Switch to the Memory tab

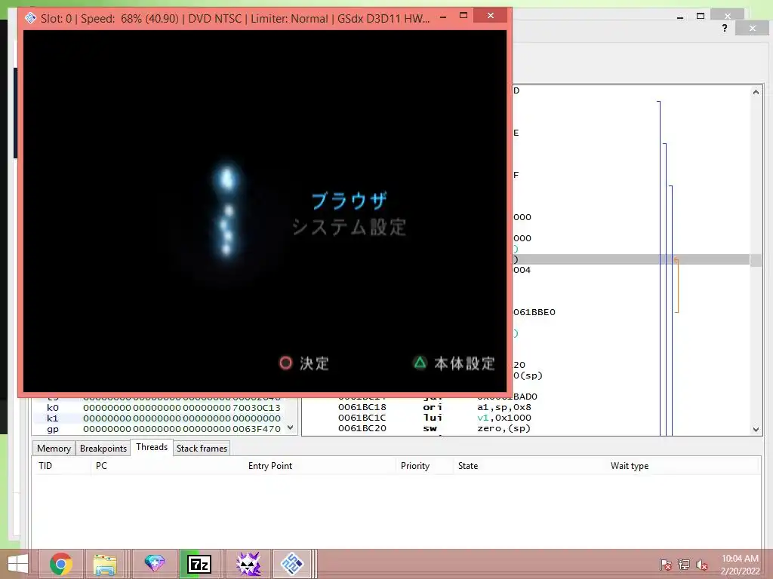54,449
